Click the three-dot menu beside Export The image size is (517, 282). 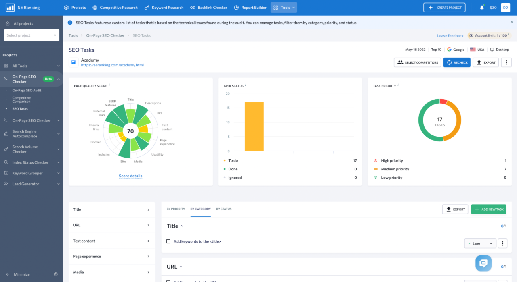pos(506,62)
